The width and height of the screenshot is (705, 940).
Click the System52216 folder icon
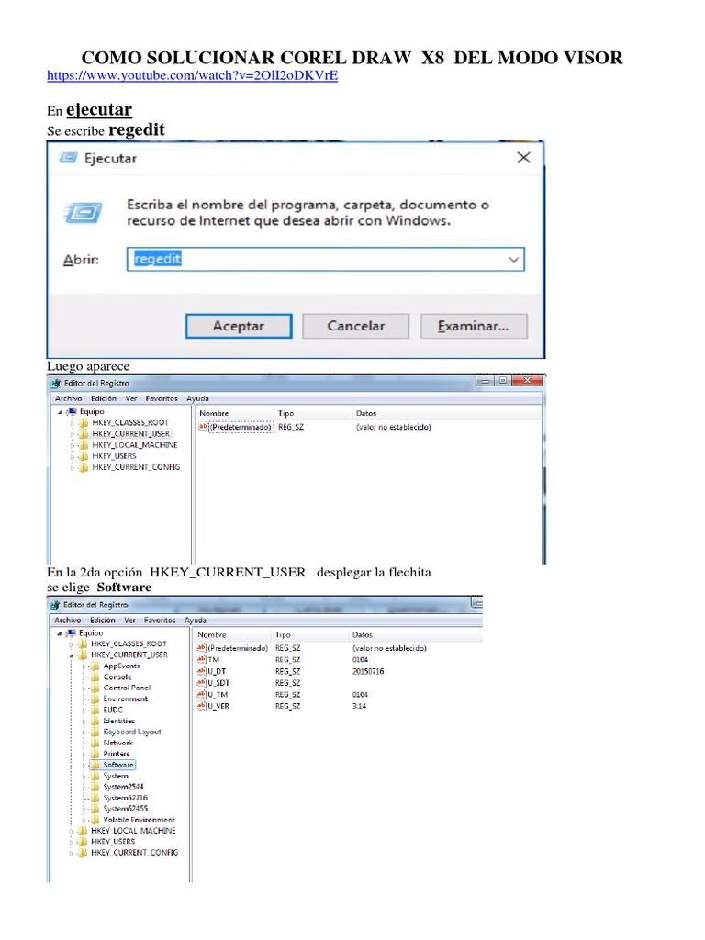tap(95, 798)
